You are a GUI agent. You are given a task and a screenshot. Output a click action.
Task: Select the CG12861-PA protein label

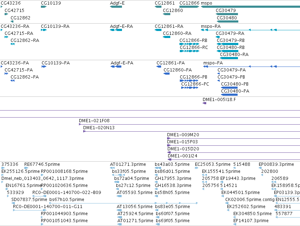[x=171, y=63]
